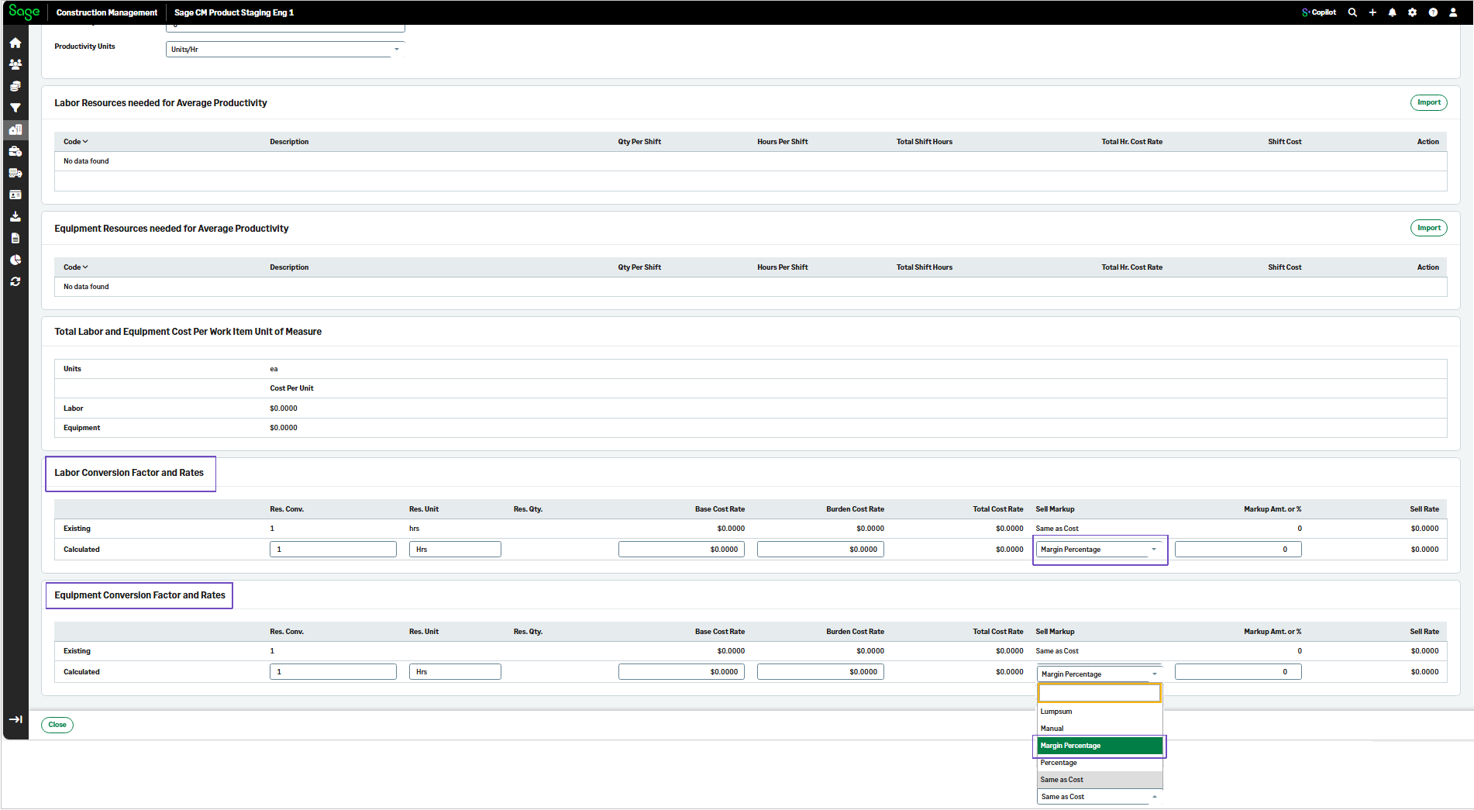Open the delivery truck sidebar icon
The height and width of the screenshot is (810, 1474).
point(15,174)
